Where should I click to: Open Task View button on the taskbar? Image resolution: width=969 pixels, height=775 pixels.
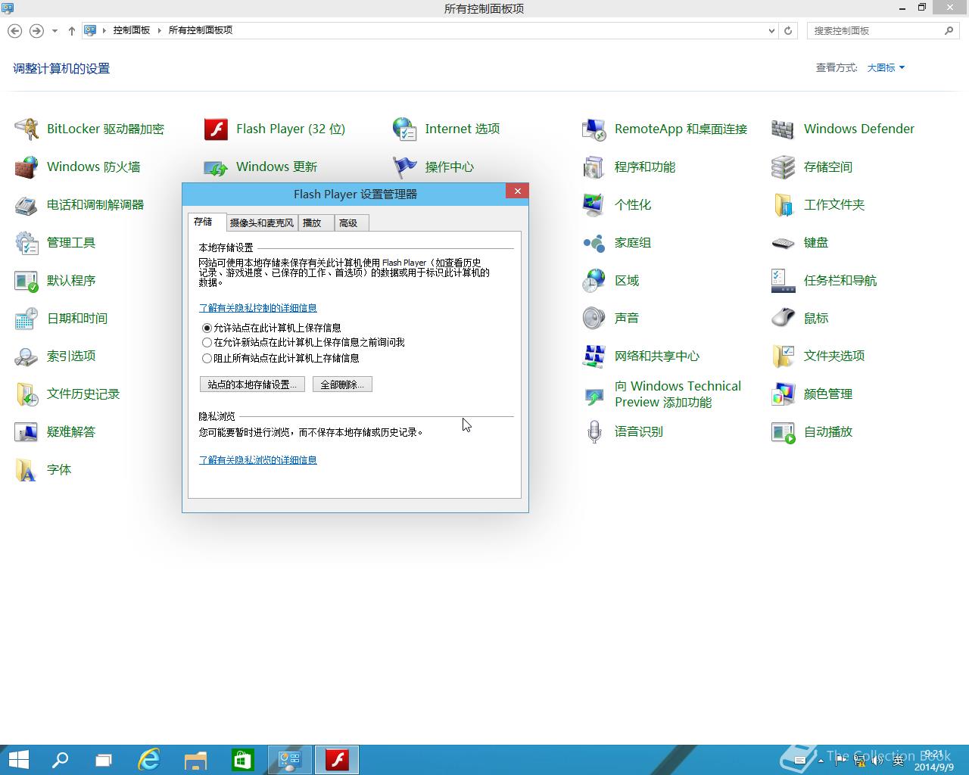point(104,760)
